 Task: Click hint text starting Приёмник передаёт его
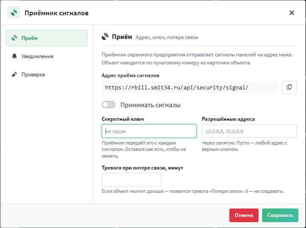(x=144, y=149)
